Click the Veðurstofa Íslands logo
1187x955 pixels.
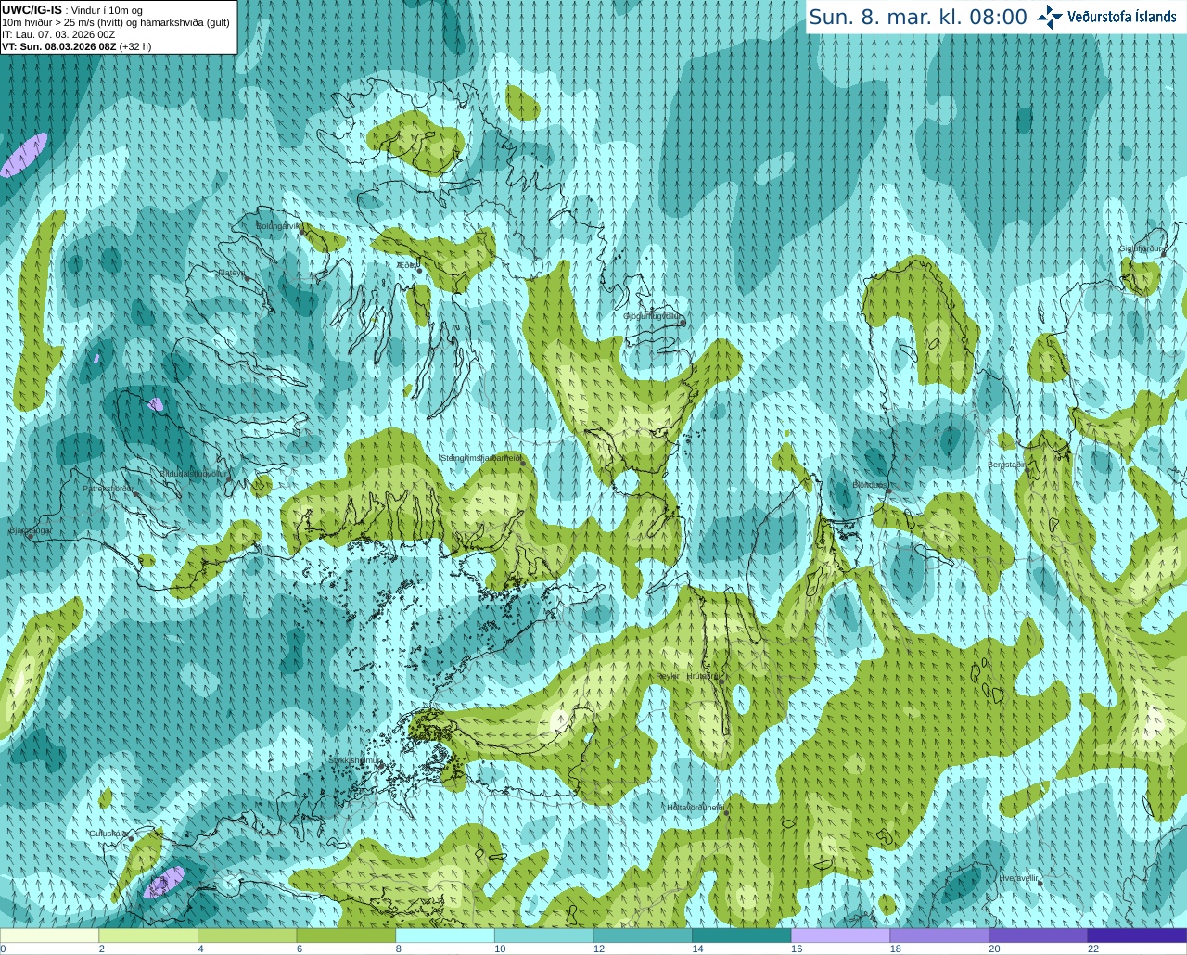(1107, 17)
